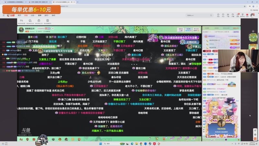Open the Douyu hamburger menu
Screen dimensions: 259x146
(x=4, y=15)
